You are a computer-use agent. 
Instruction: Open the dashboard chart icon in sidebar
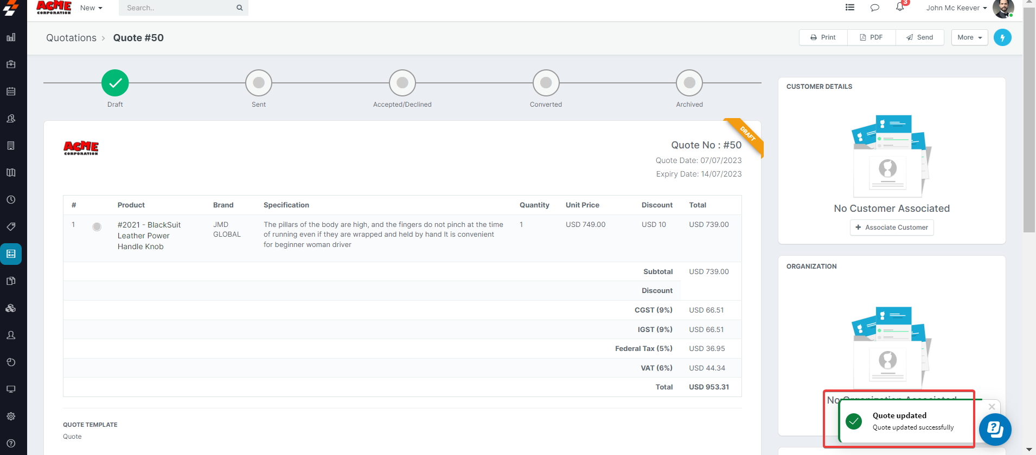(x=11, y=37)
